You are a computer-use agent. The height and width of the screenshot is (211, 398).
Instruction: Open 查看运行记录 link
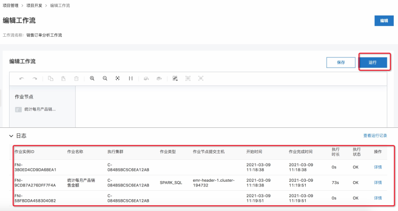click(375, 136)
